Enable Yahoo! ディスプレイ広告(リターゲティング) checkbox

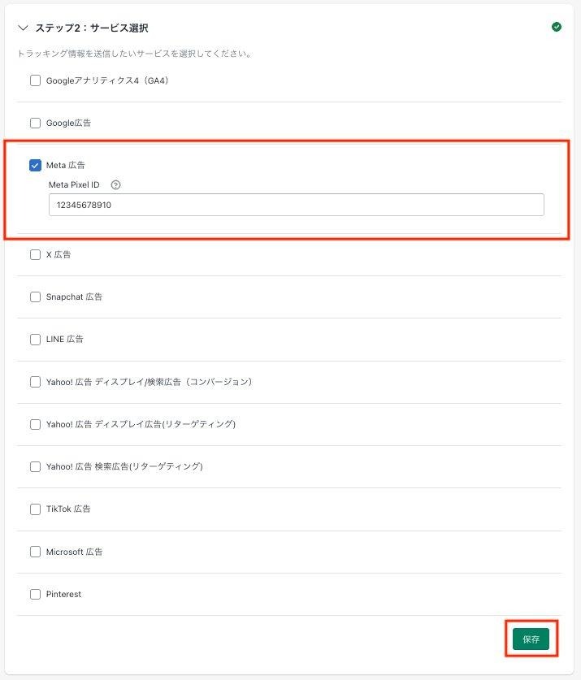35,424
